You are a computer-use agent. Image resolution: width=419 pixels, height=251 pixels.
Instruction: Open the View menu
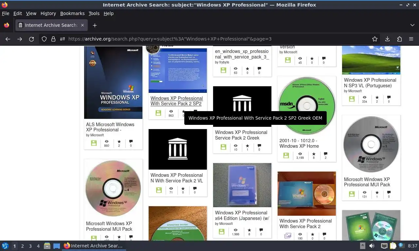31,13
